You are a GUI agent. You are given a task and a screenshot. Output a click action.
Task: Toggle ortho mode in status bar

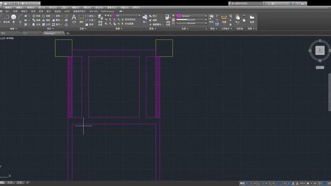[x=259, y=183]
